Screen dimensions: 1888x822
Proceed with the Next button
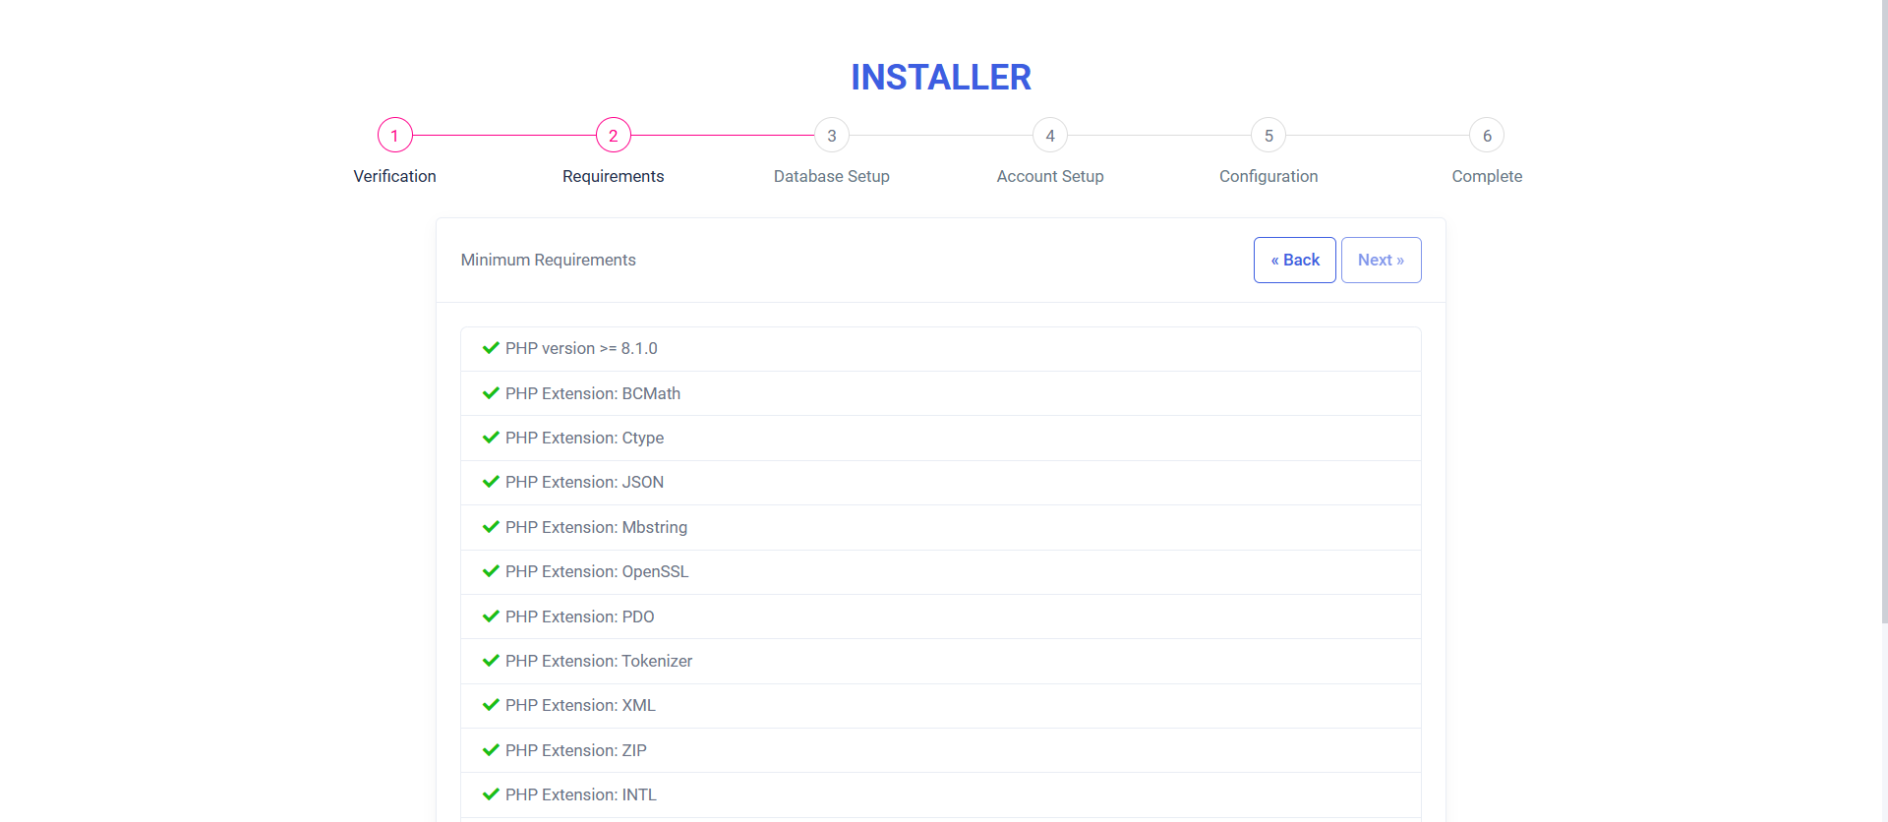pyautogui.click(x=1381, y=260)
